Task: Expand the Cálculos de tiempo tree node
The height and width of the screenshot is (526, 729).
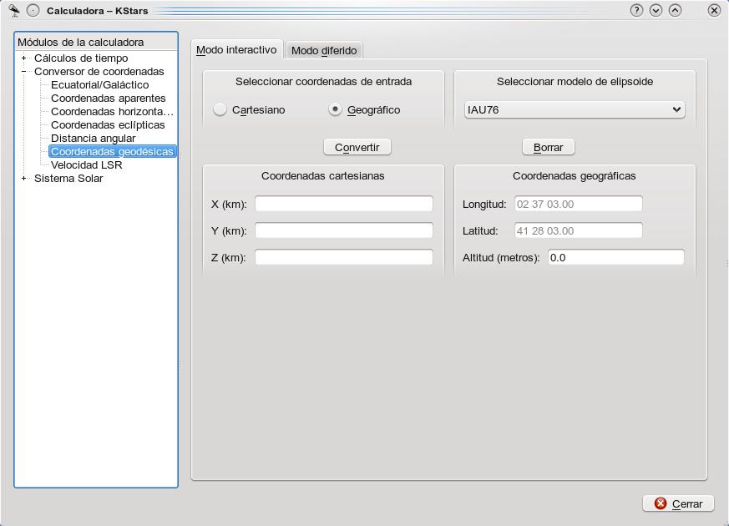Action: pos(24,58)
